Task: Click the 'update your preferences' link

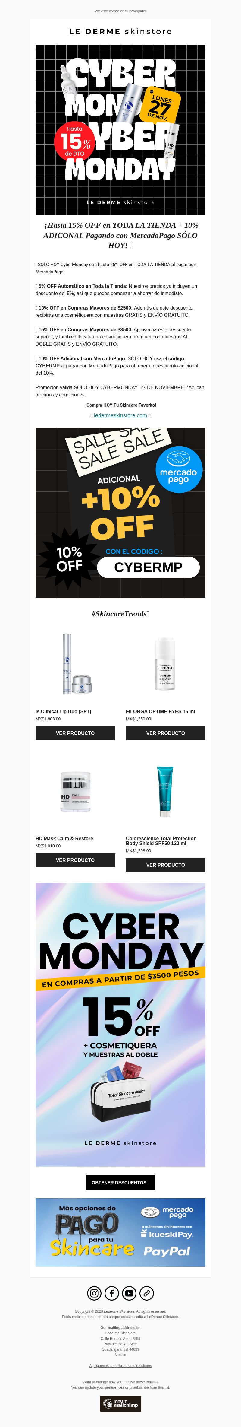Action: click(x=105, y=1387)
